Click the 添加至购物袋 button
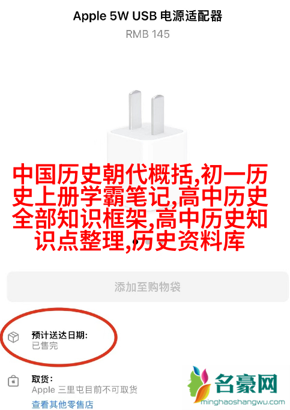The width and height of the screenshot is (290, 410). click(x=148, y=287)
